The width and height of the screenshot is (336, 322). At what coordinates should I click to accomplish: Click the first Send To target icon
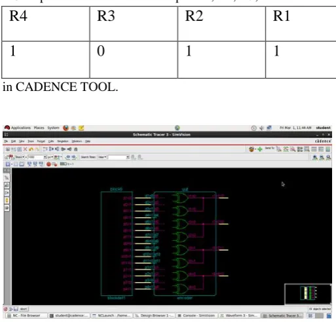coord(279,149)
